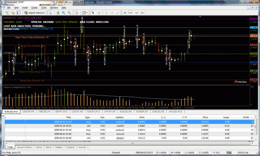Click right arrow of chart tab scroller
Viewport: 260px width, 156px height.
[257, 112]
